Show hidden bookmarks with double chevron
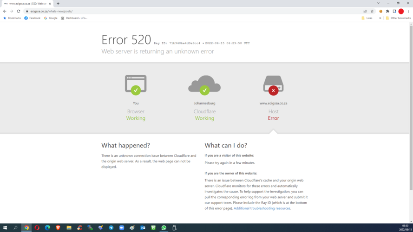Screen dimensions: 413x232 (x=380, y=18)
